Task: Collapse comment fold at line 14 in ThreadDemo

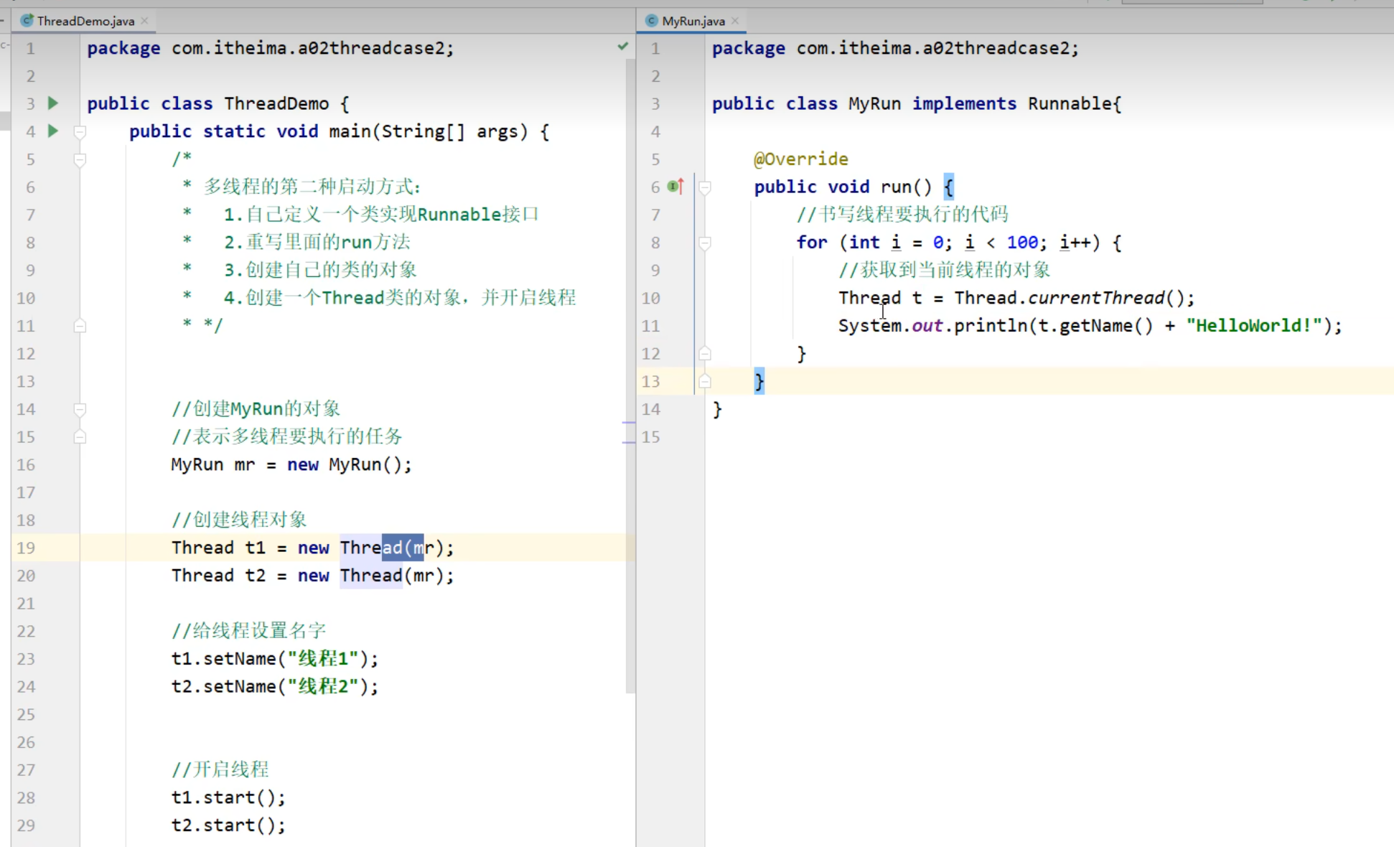Action: coord(80,409)
